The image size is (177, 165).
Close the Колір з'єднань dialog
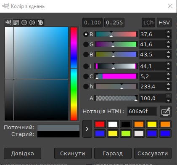point(170,6)
